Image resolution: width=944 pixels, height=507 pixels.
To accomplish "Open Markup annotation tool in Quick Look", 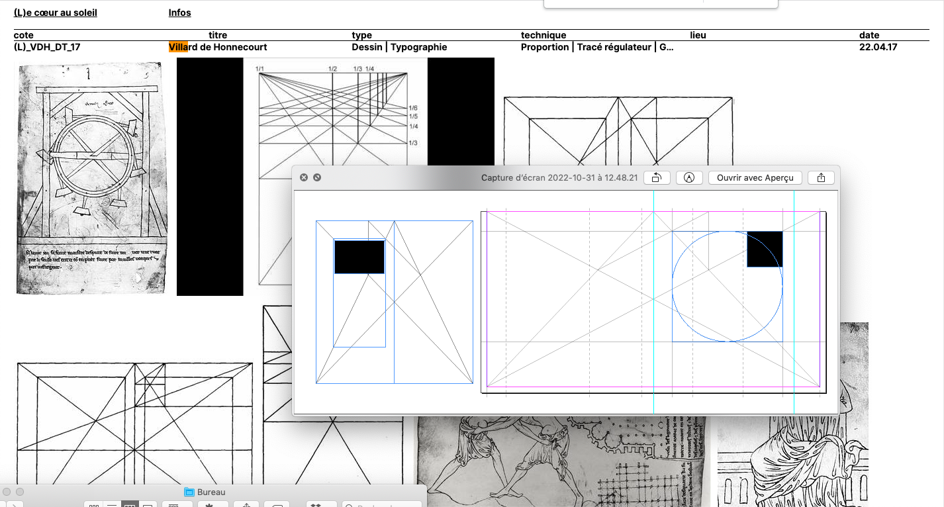I will (689, 178).
